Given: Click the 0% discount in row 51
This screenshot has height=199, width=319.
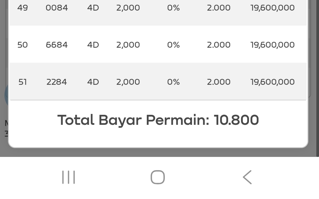Looking at the screenshot, I should (x=173, y=82).
